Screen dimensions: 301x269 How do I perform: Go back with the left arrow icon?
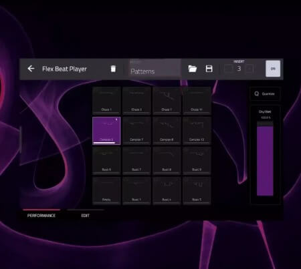(31, 69)
